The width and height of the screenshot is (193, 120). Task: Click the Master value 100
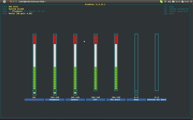click(34, 97)
